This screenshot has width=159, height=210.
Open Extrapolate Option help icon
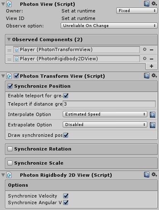click(152, 125)
